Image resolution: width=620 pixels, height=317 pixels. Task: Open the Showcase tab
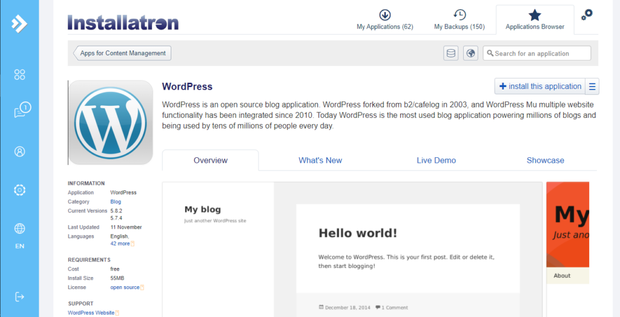point(546,160)
